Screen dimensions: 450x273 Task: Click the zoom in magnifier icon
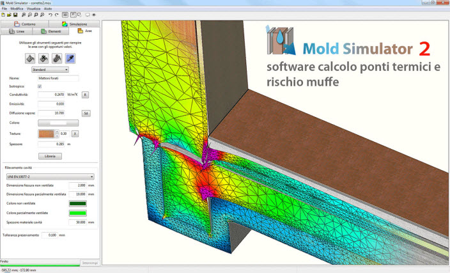pyautogui.click(x=24, y=15)
